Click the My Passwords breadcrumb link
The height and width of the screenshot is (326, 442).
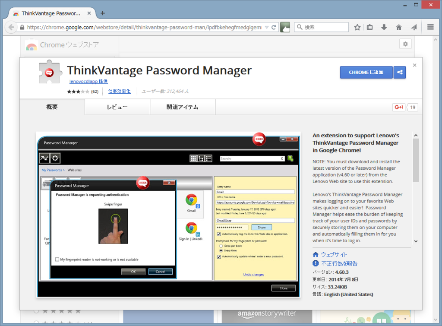coord(52,170)
